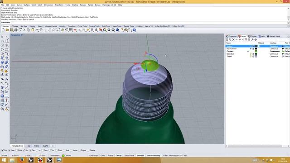The width and height of the screenshot is (290, 163).
Task: Change Thread layer color swatch
Action: point(256,56)
